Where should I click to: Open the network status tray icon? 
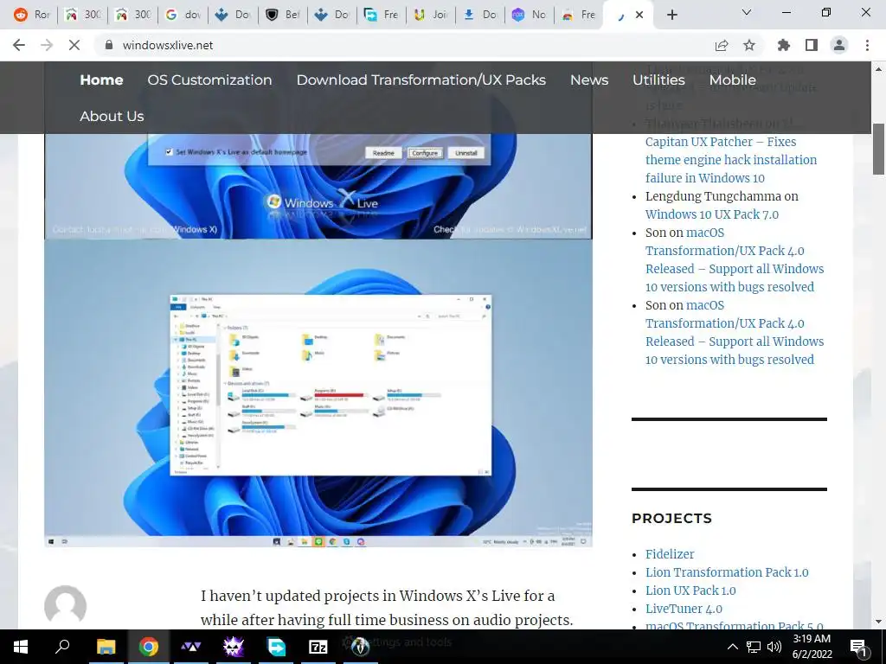754,647
